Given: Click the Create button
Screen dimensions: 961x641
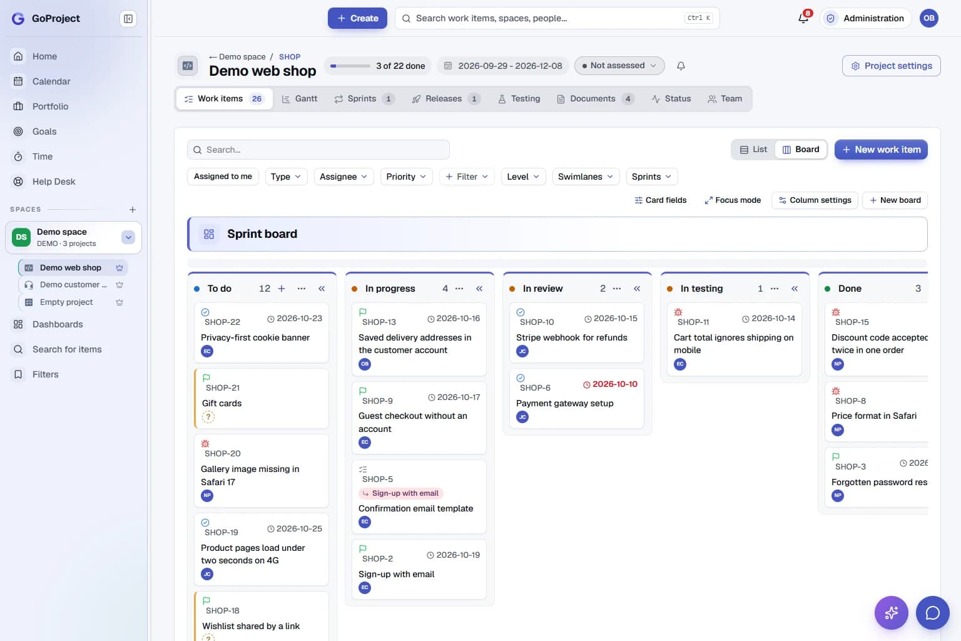Looking at the screenshot, I should pos(357,18).
